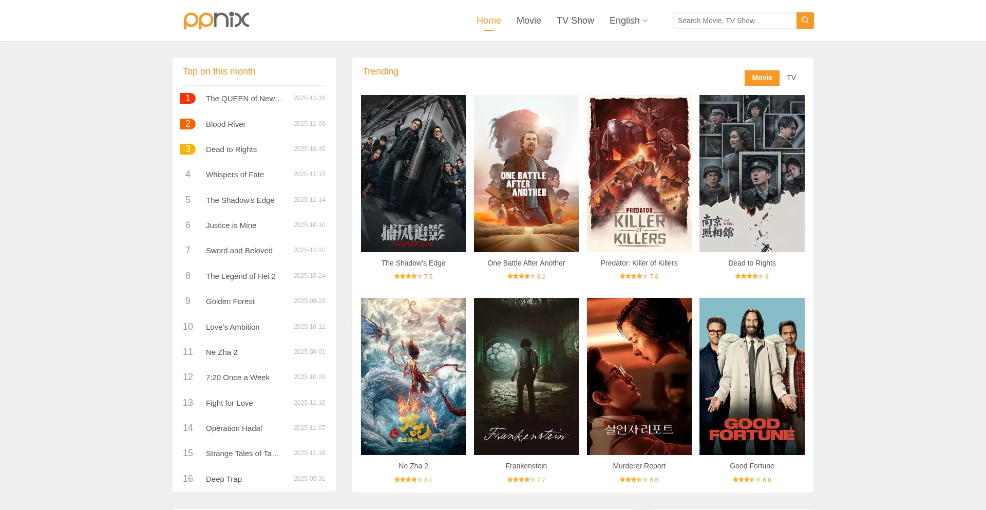Click the ppnix logo
The width and height of the screenshot is (986, 510).
coord(216,21)
